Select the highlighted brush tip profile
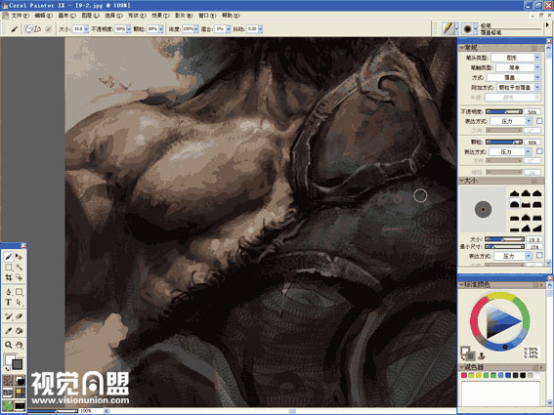Image resolution: width=554 pixels, height=415 pixels. [514, 204]
